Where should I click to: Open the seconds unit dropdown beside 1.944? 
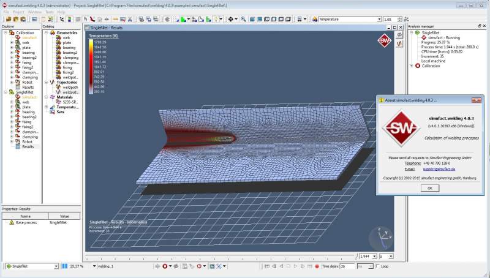pyautogui.click(x=391, y=257)
